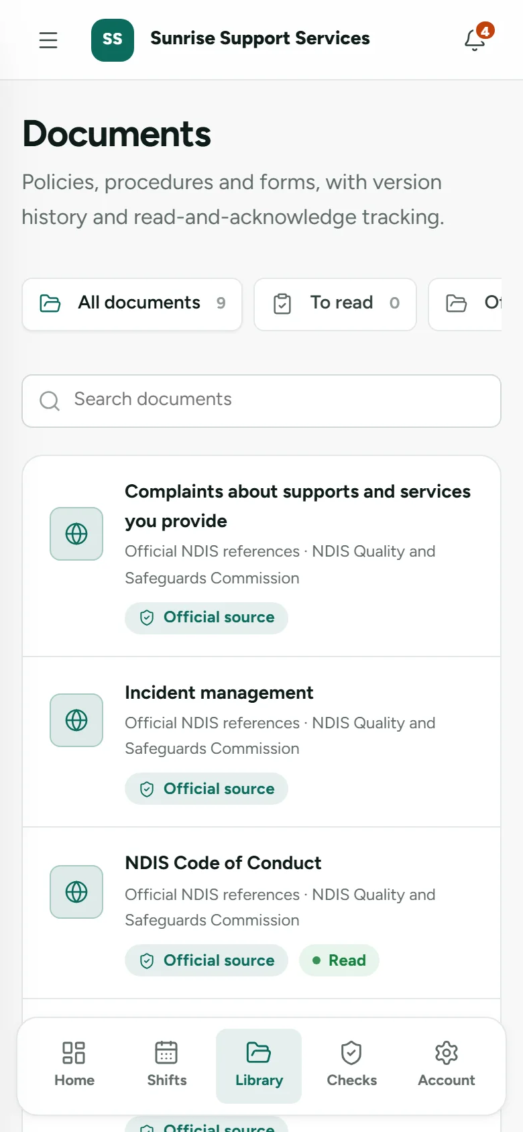Click globe icon beside Incident management
The image size is (523, 1132).
76,720
